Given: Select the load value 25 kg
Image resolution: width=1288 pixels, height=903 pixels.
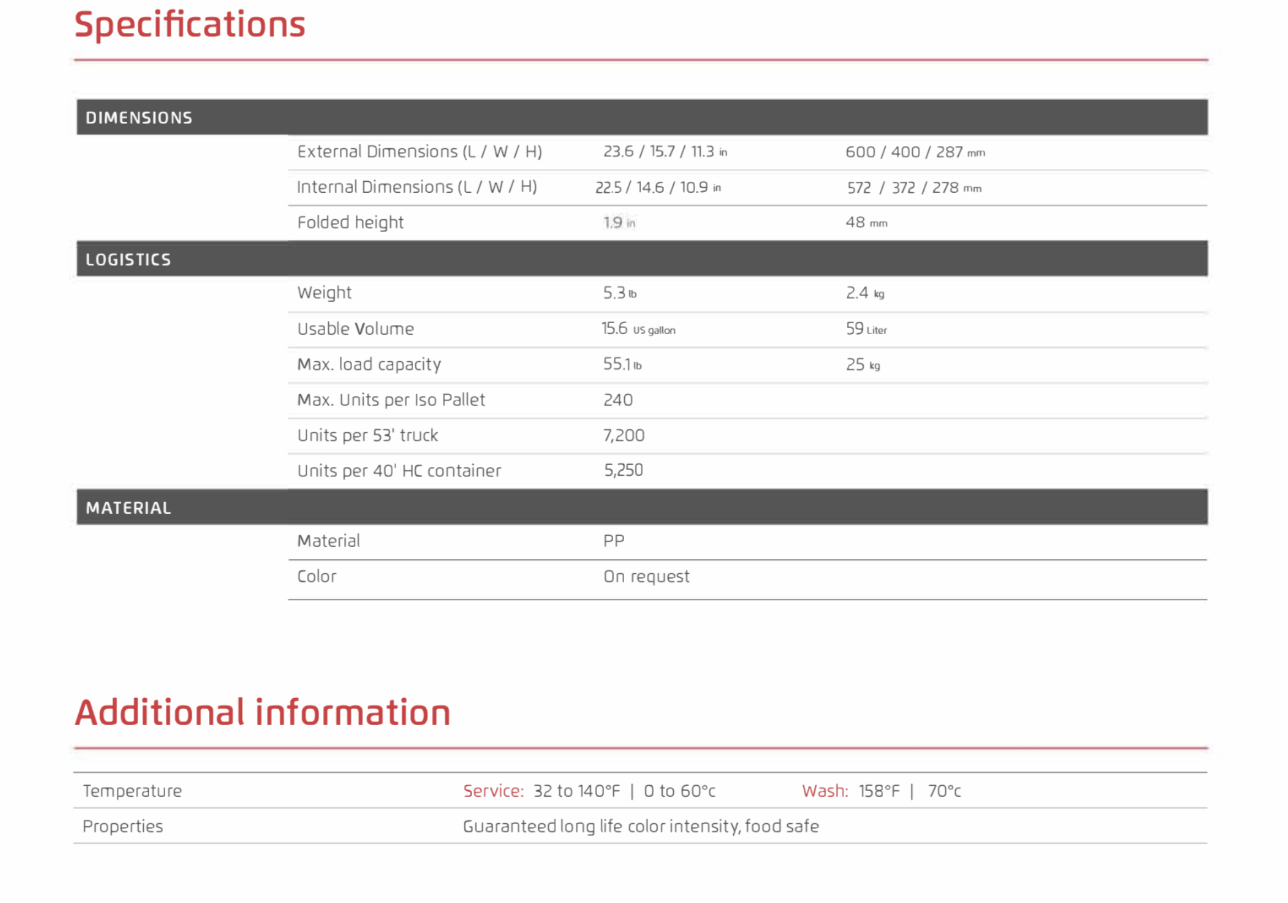Looking at the screenshot, I should coord(863,365).
